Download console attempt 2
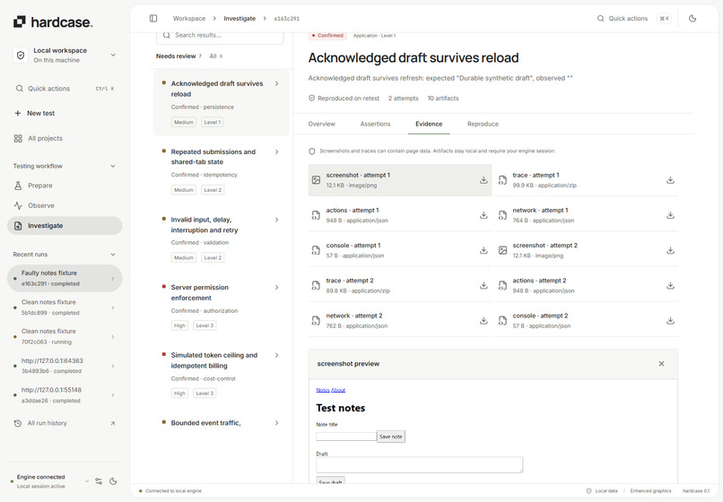Viewport: 723px width, 502px height. click(x=670, y=321)
